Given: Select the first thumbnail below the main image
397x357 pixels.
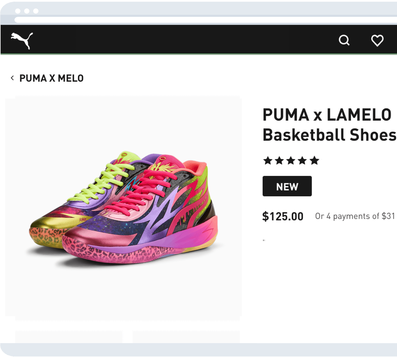Looking at the screenshot, I should (x=69, y=337).
